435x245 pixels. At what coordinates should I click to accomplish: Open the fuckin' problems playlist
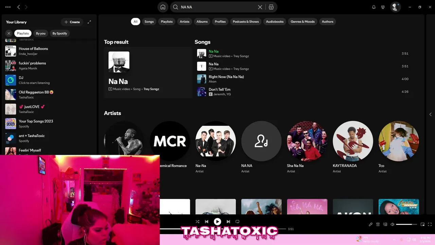tap(49, 66)
